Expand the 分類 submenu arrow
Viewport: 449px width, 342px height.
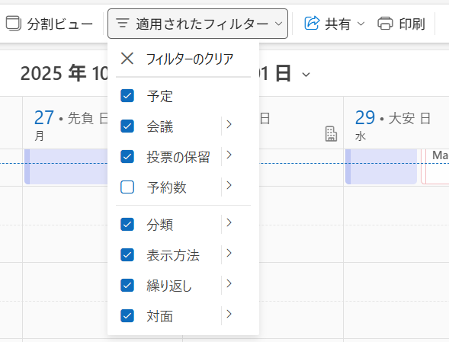(229, 222)
